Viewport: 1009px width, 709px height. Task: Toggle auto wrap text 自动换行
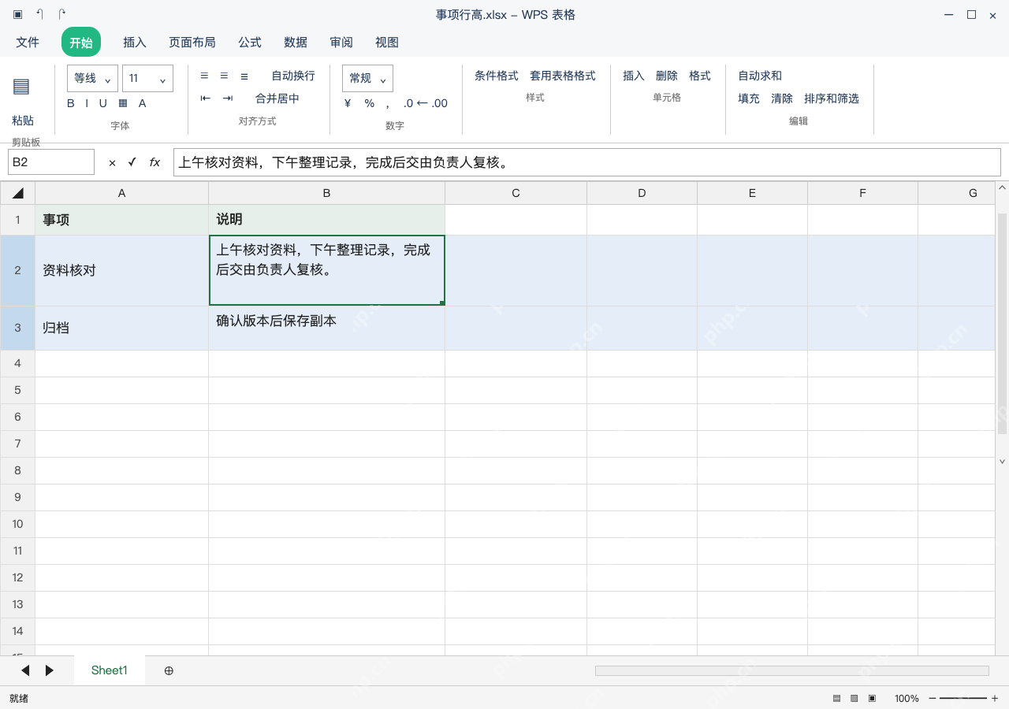[x=293, y=76]
